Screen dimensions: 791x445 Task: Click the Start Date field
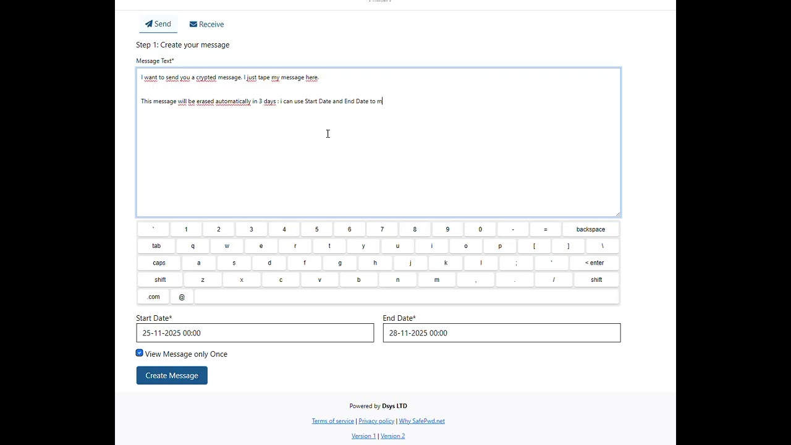255,333
